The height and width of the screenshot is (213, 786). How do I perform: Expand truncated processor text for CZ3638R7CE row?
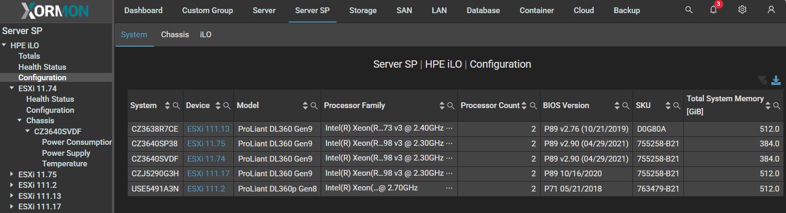(449, 129)
